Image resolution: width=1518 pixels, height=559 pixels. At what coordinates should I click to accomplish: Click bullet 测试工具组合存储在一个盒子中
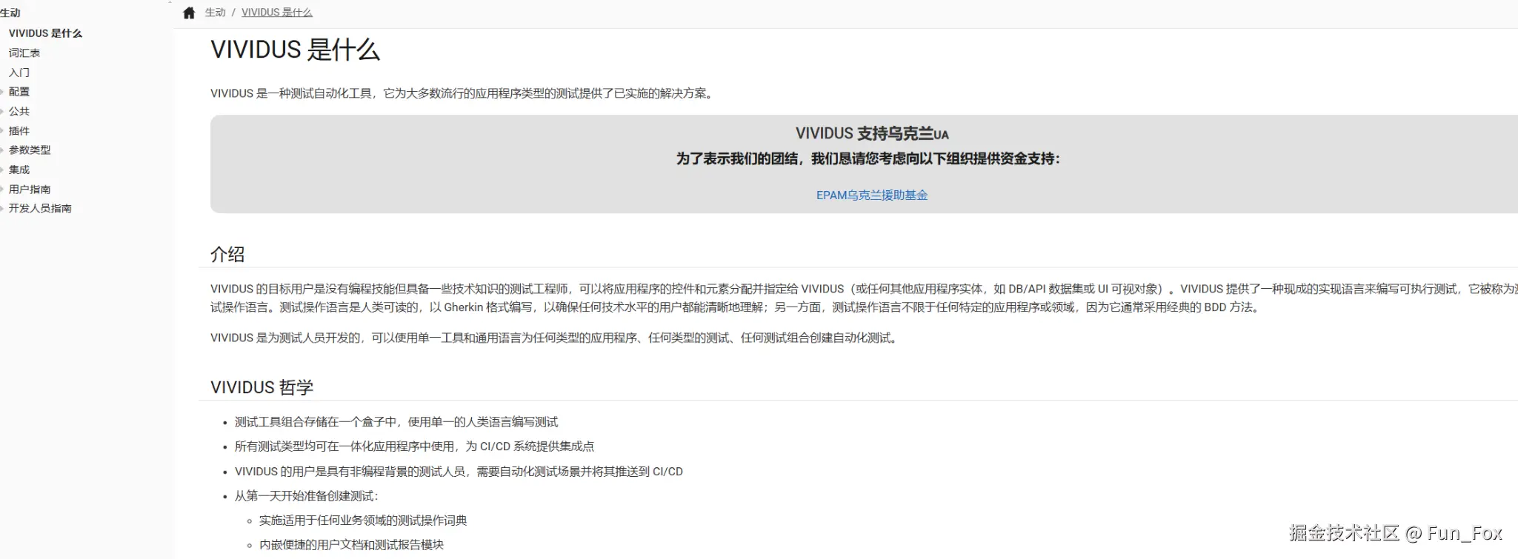tap(396, 422)
